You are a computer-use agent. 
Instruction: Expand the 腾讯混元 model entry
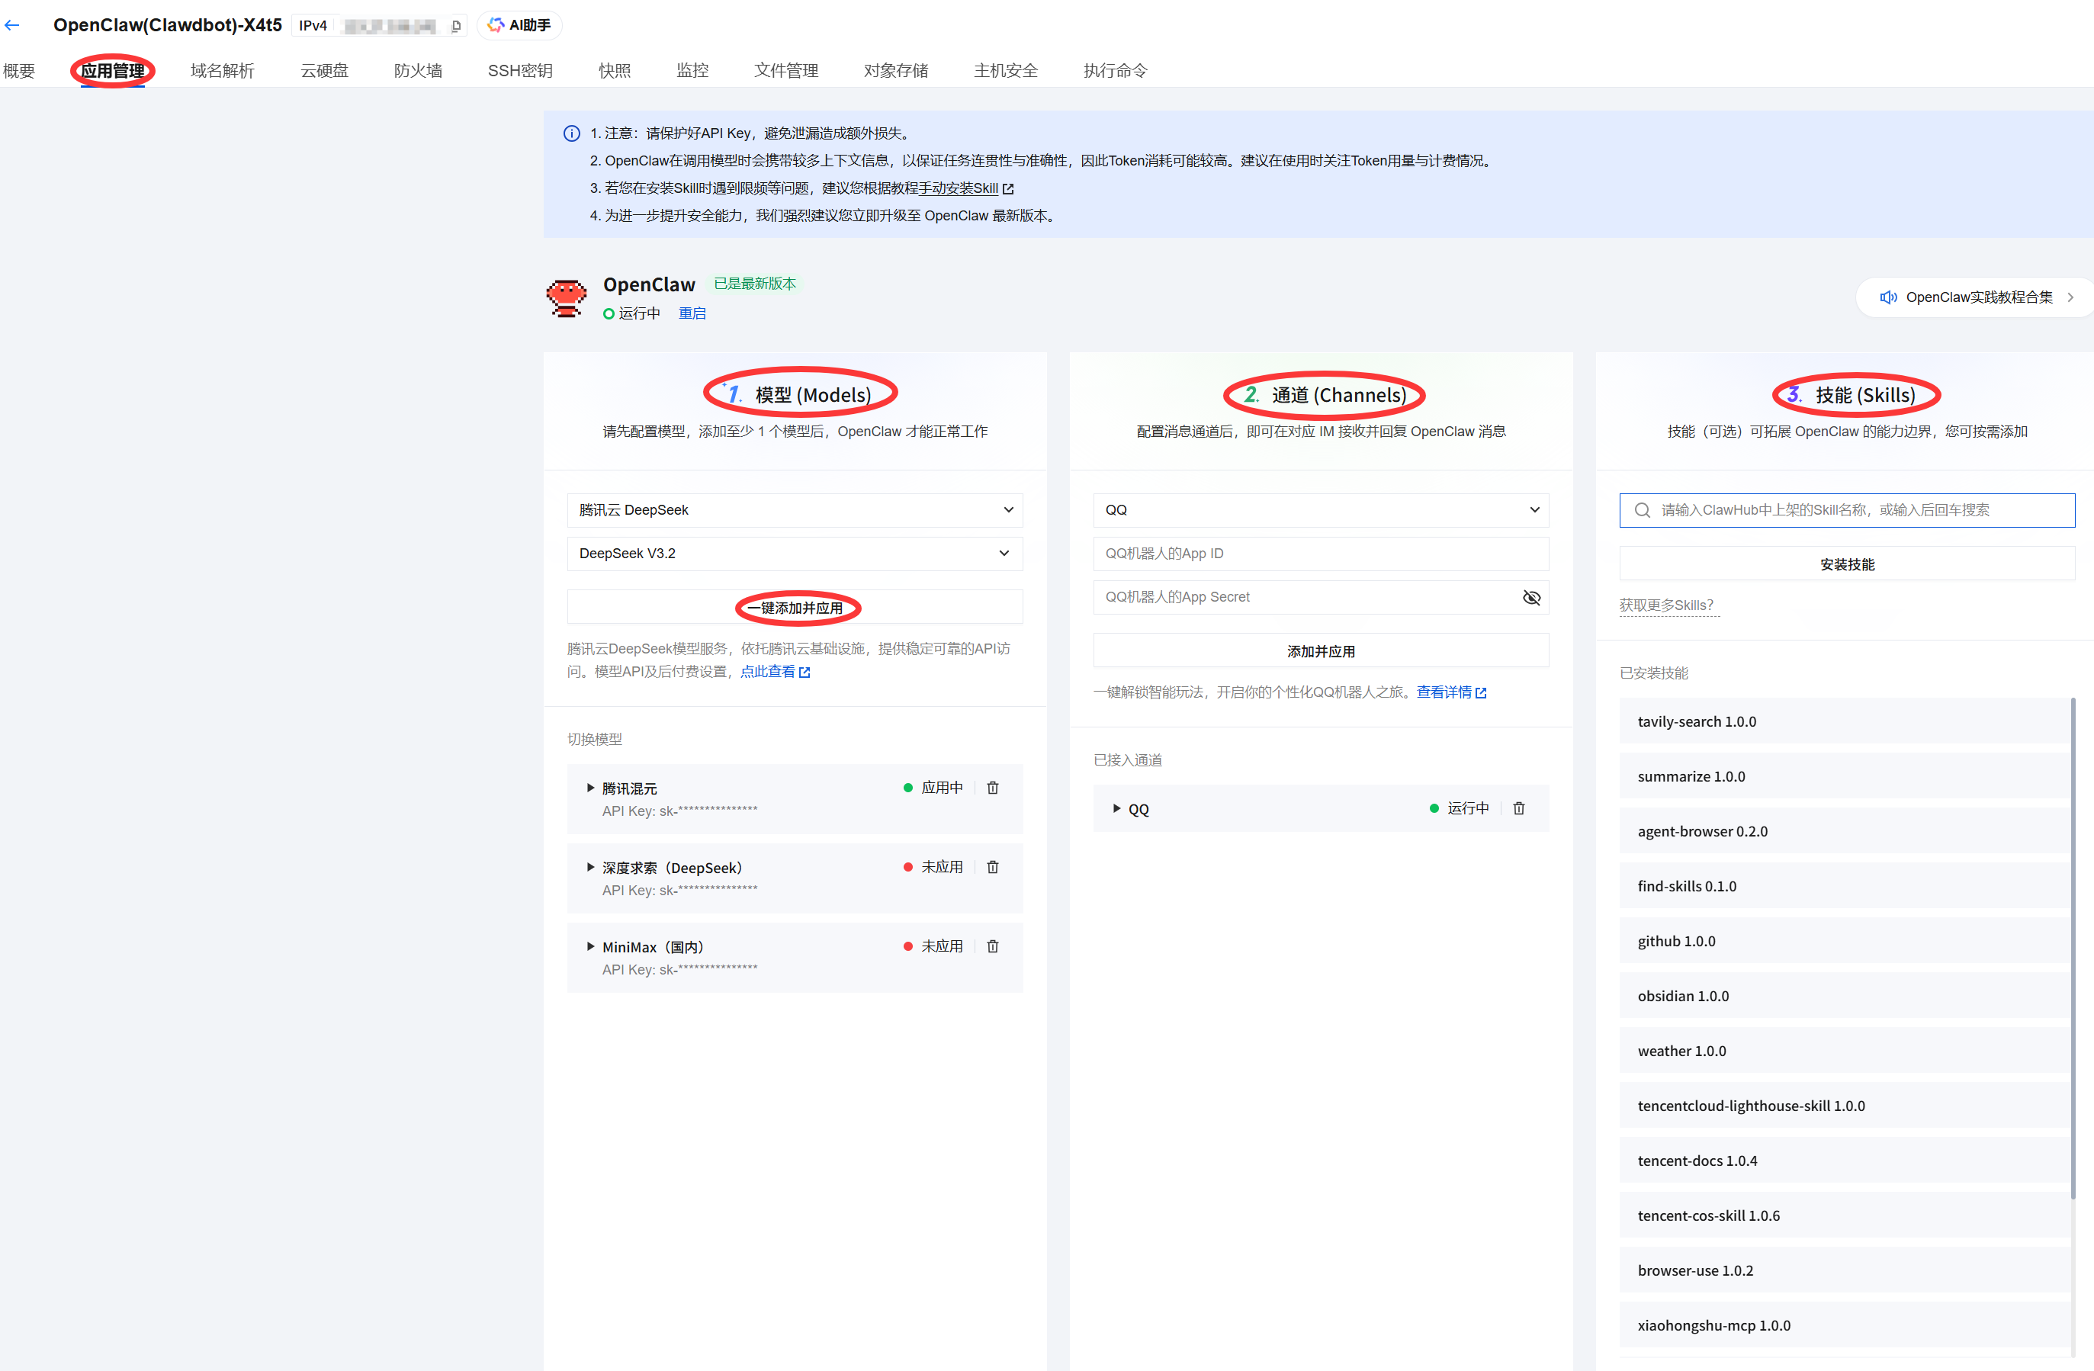[x=590, y=788]
